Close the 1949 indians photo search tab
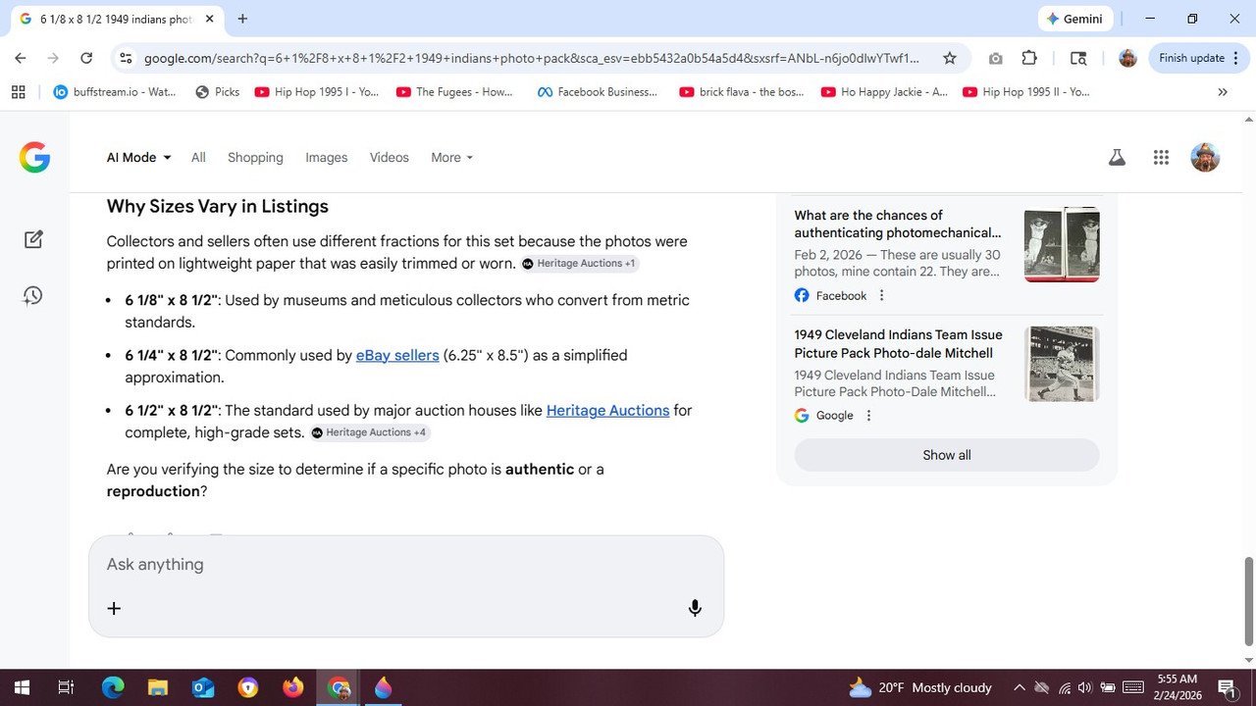The image size is (1256, 706). point(209,19)
